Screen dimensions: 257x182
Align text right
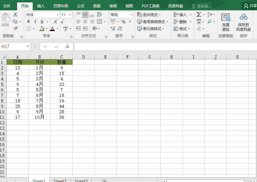[x=92, y=22]
